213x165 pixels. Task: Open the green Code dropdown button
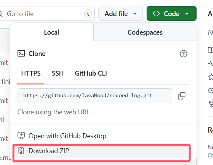click(172, 13)
